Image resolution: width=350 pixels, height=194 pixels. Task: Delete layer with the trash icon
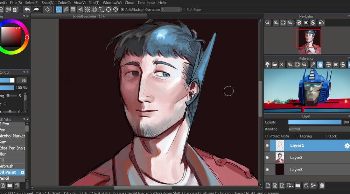coord(322,185)
